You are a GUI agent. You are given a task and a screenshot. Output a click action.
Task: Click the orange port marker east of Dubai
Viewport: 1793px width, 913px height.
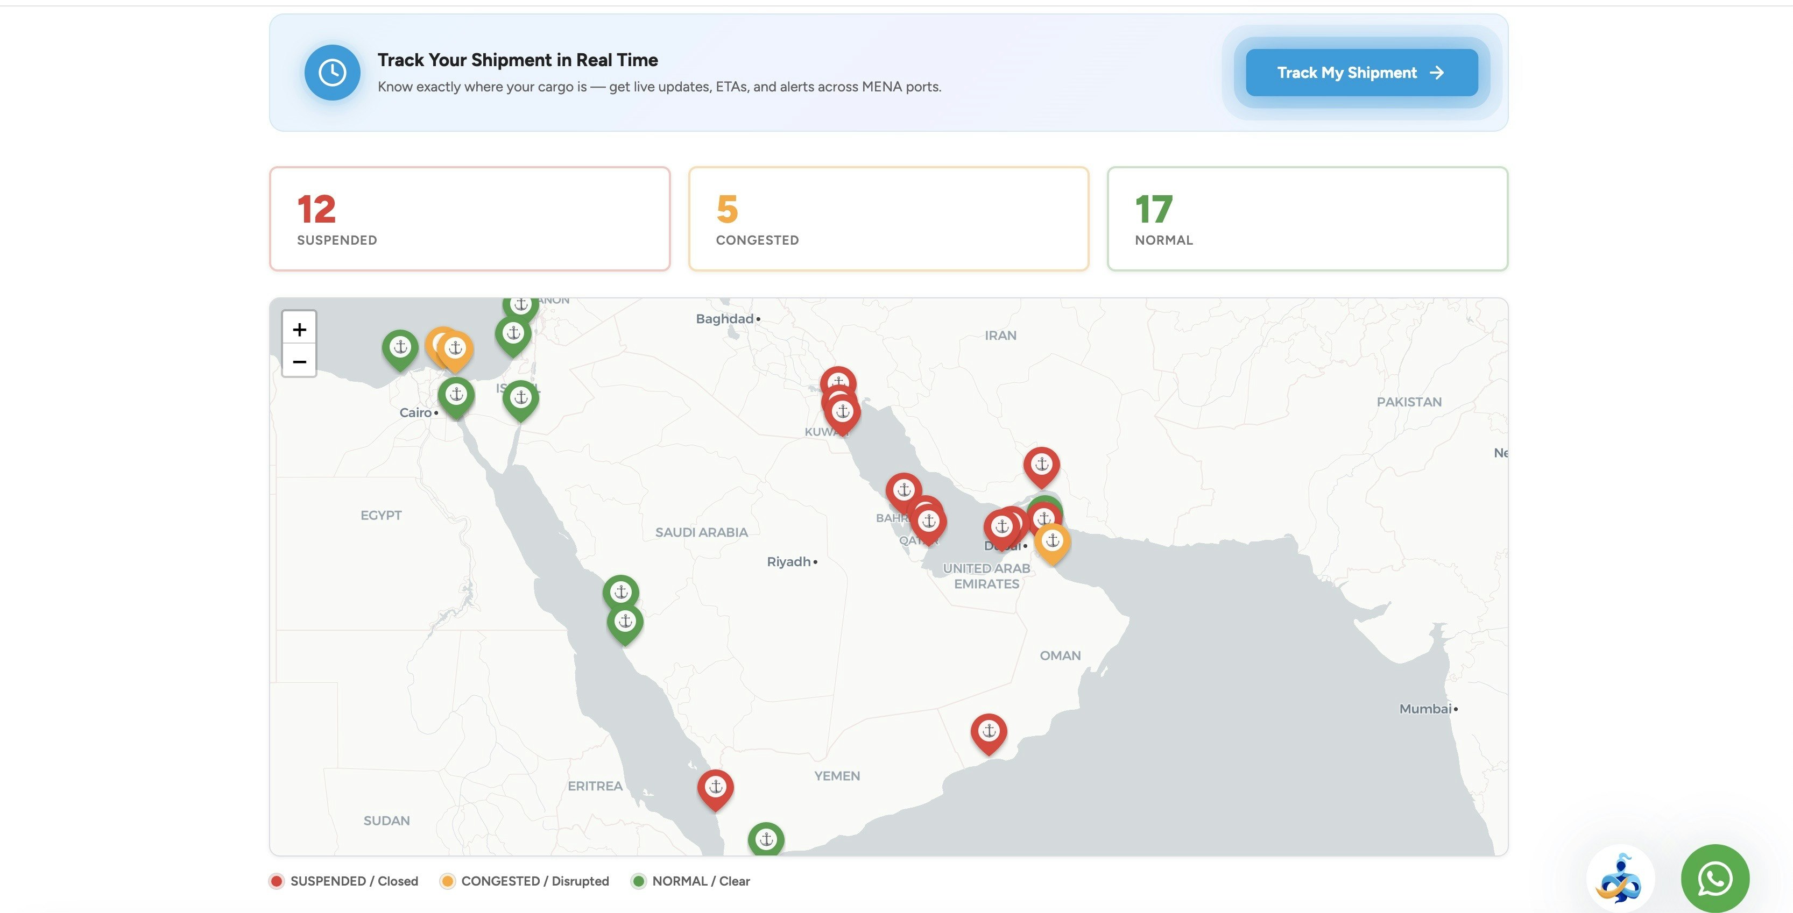(x=1053, y=541)
